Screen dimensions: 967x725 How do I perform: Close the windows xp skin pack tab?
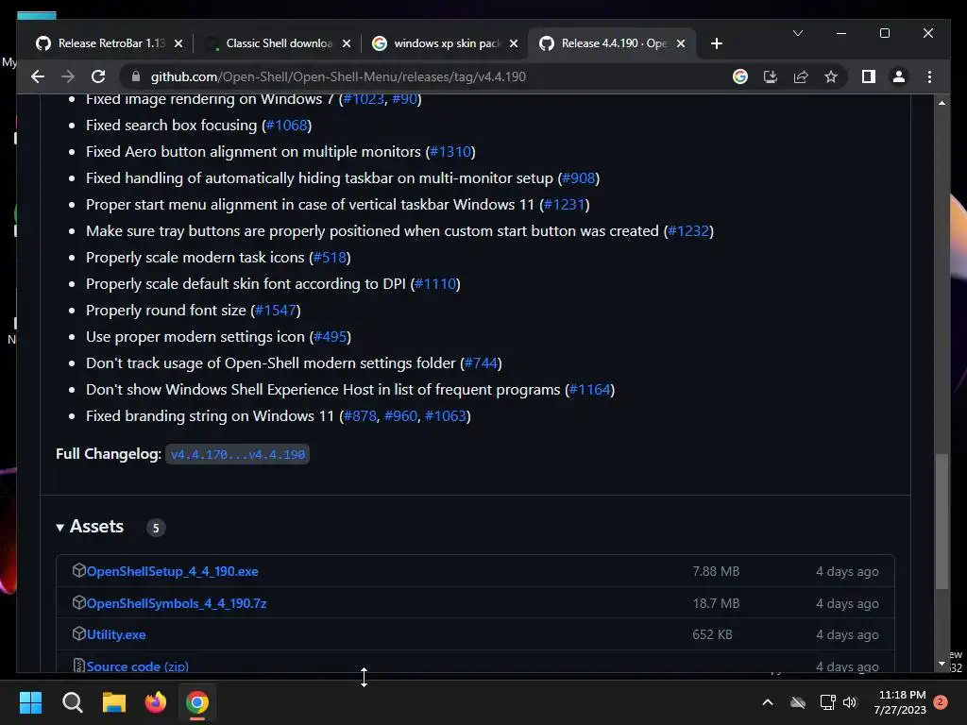tap(514, 43)
